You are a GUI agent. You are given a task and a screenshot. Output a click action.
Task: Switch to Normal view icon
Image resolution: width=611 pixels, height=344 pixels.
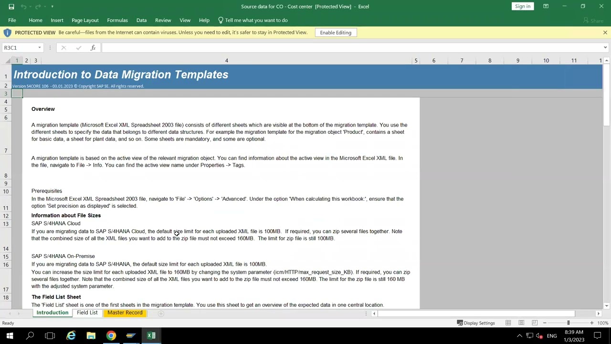pyautogui.click(x=508, y=323)
